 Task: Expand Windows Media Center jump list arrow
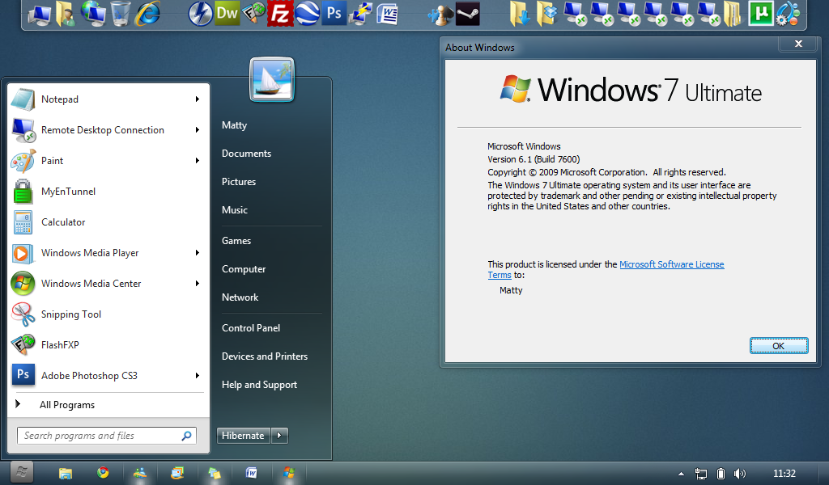198,284
